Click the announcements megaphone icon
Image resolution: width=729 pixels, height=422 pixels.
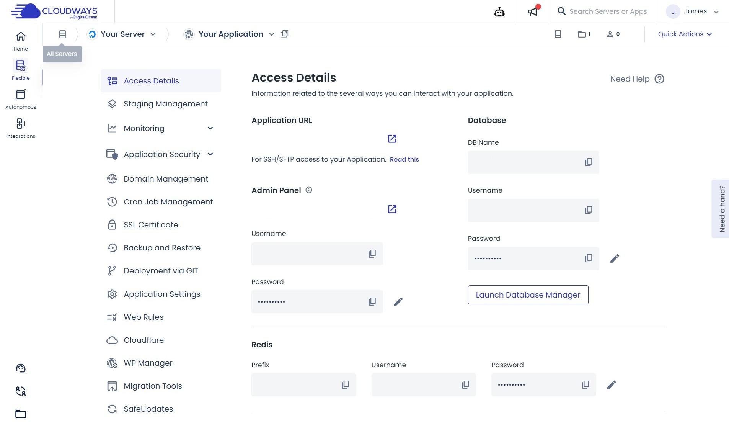[532, 11]
